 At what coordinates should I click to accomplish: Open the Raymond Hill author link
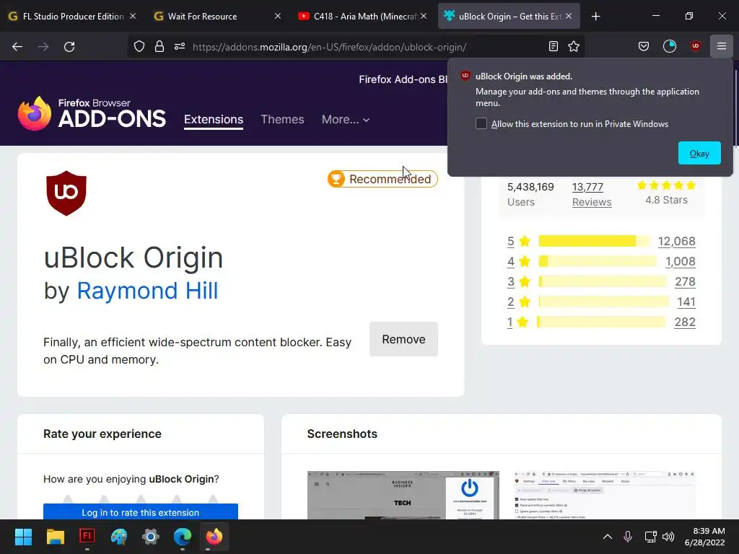147,290
